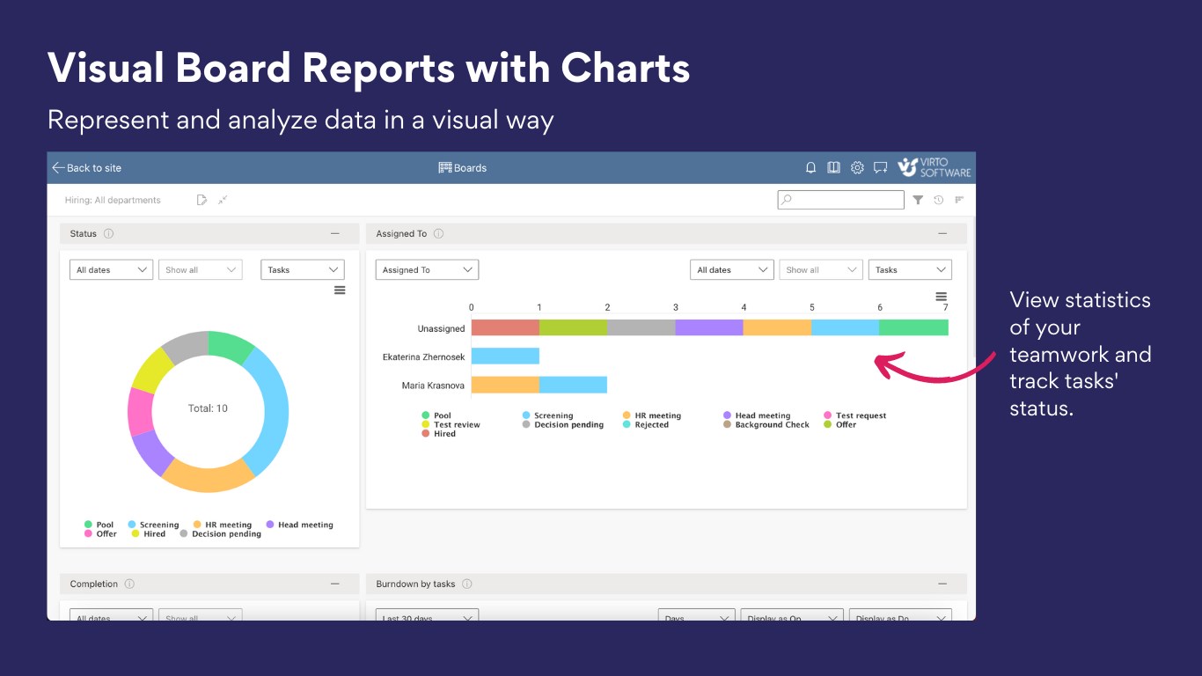Screen dimensions: 1202x676
Task: Open the filter funnel icon
Action: [x=918, y=200]
